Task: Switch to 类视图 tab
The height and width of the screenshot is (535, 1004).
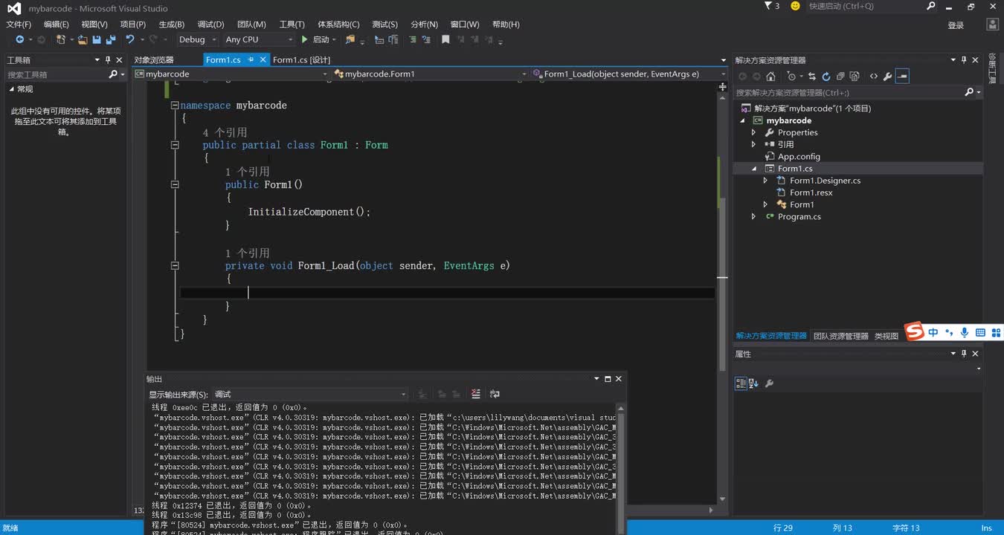Action: pyautogui.click(x=886, y=336)
